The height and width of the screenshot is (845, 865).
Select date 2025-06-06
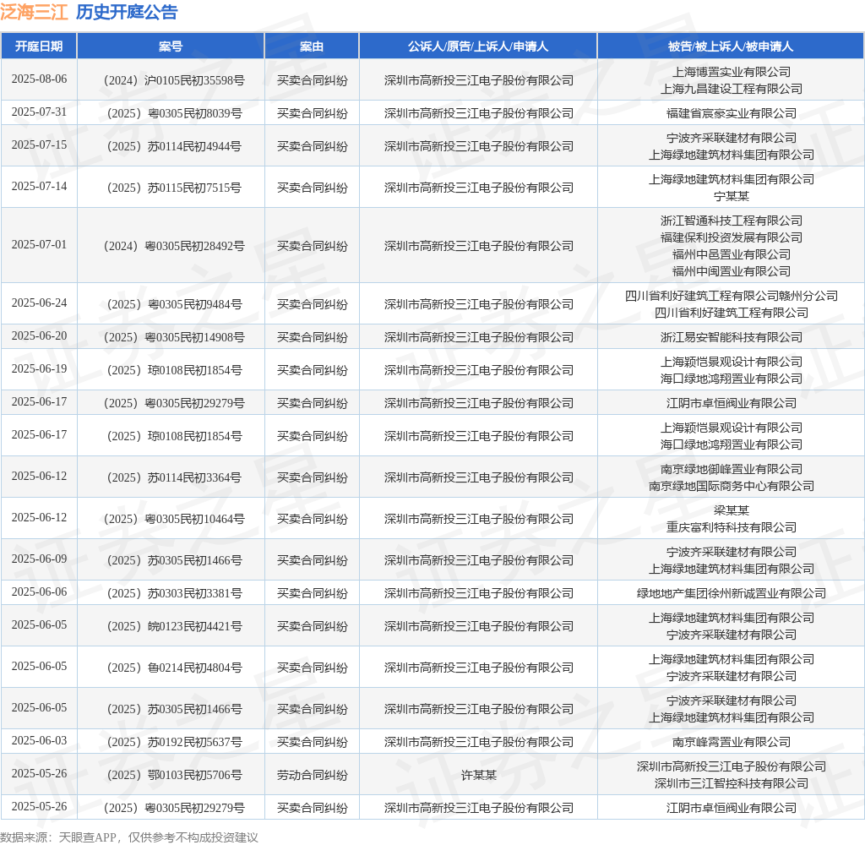pos(39,591)
